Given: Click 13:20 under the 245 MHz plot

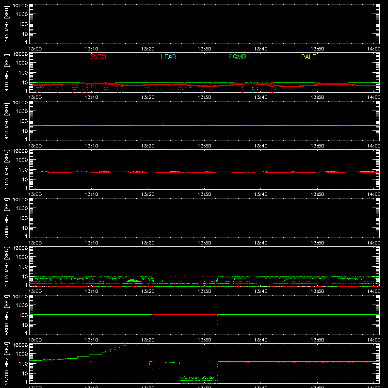Looking at the screenshot, I should pos(148,49).
